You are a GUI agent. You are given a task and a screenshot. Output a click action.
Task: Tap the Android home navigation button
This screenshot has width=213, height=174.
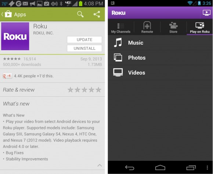point(160,167)
